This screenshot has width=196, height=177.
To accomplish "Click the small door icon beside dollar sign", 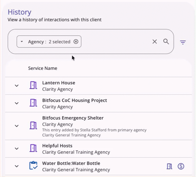I will pyautogui.click(x=169, y=166).
